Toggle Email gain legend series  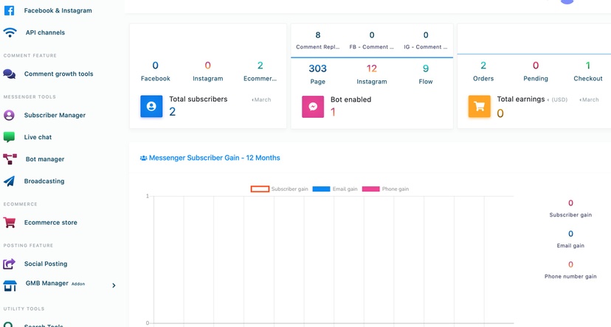(335, 189)
